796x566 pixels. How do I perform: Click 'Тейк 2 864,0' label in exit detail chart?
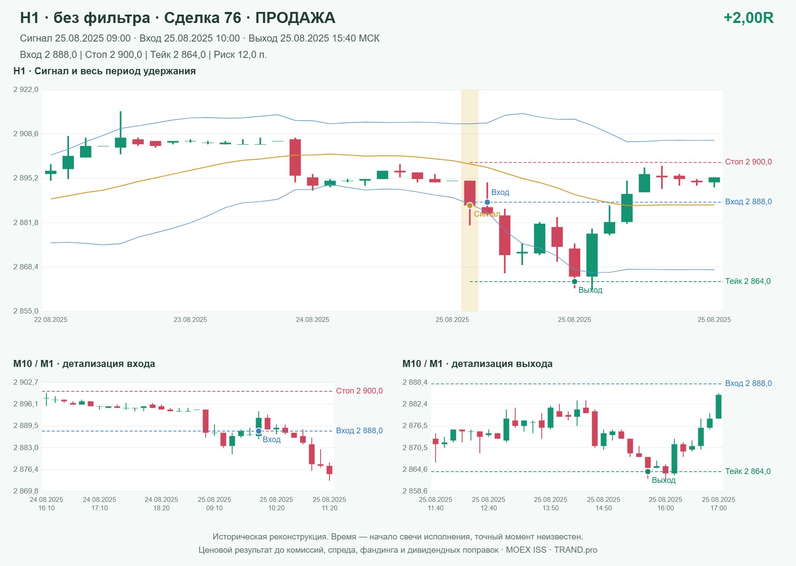pyautogui.click(x=748, y=471)
